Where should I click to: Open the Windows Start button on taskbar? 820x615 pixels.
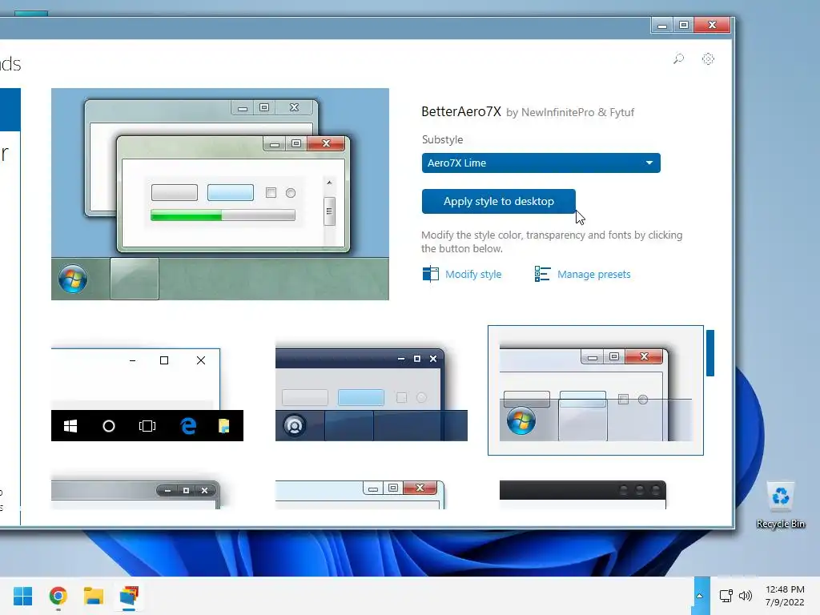(22, 596)
